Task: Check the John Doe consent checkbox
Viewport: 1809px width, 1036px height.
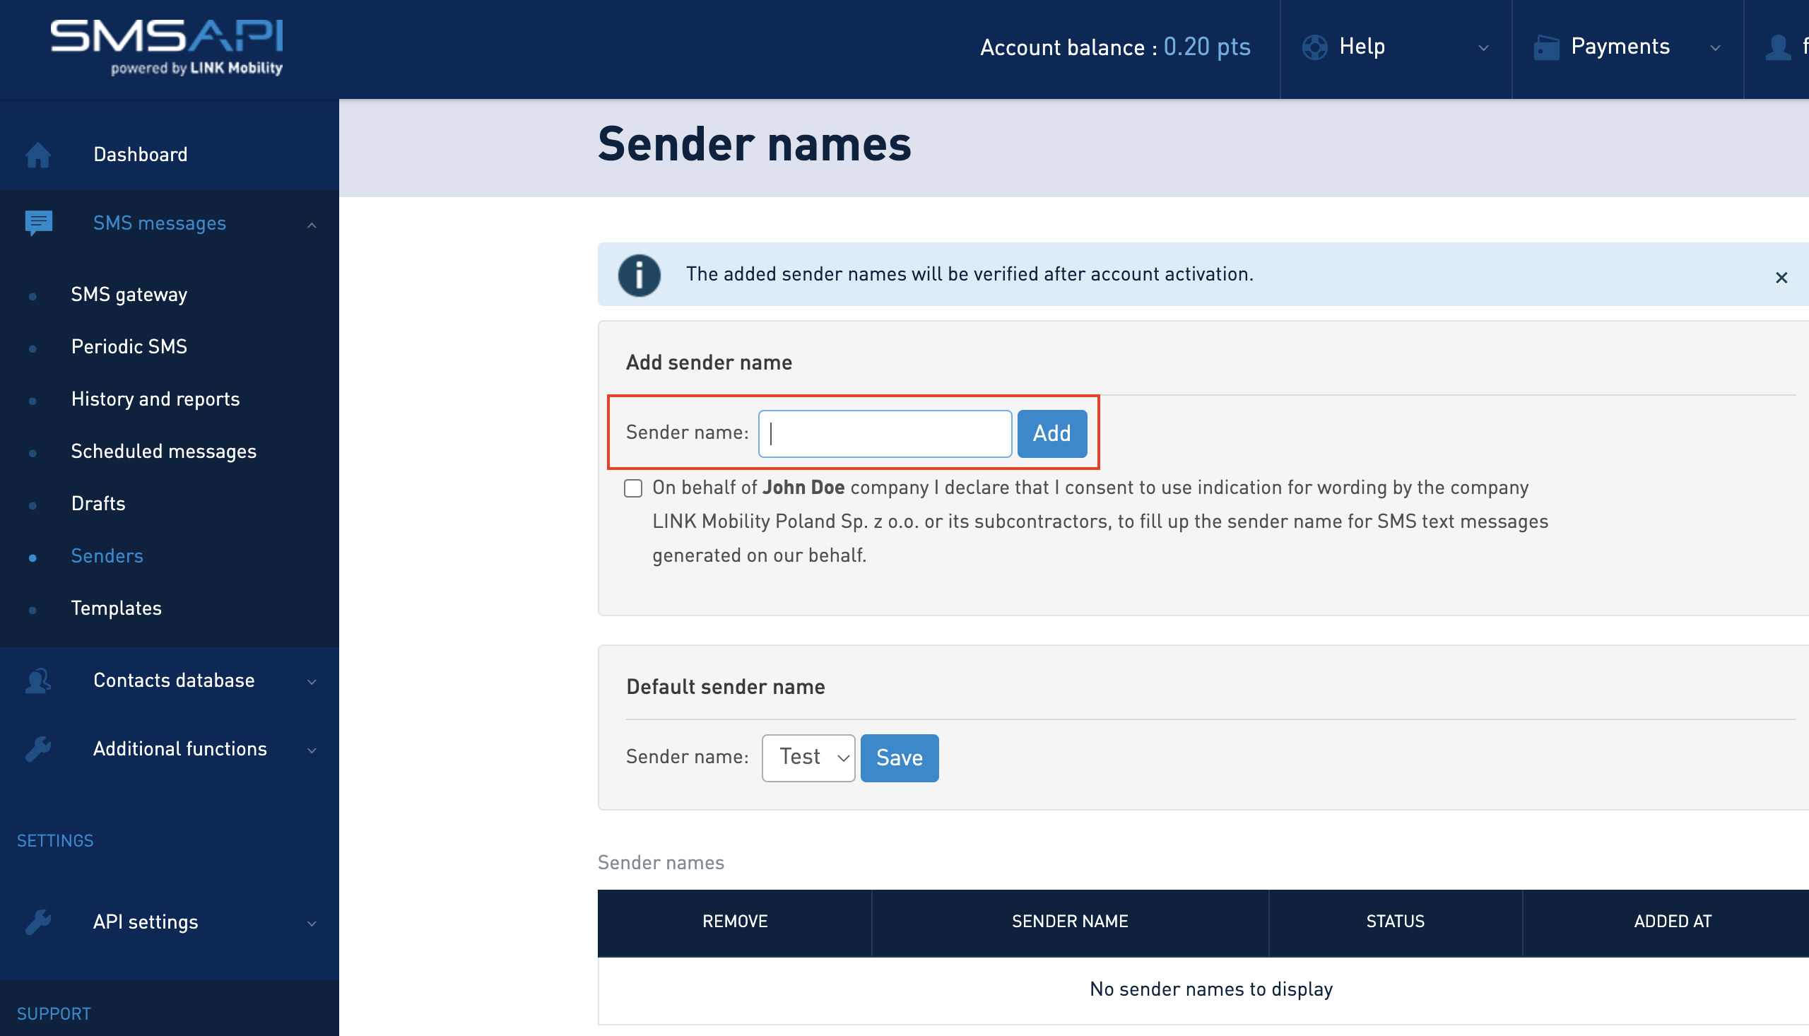Action: (x=632, y=488)
